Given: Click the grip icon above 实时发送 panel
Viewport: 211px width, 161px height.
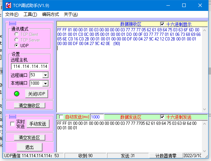Looking at the screenshot, I should pos(13,116).
